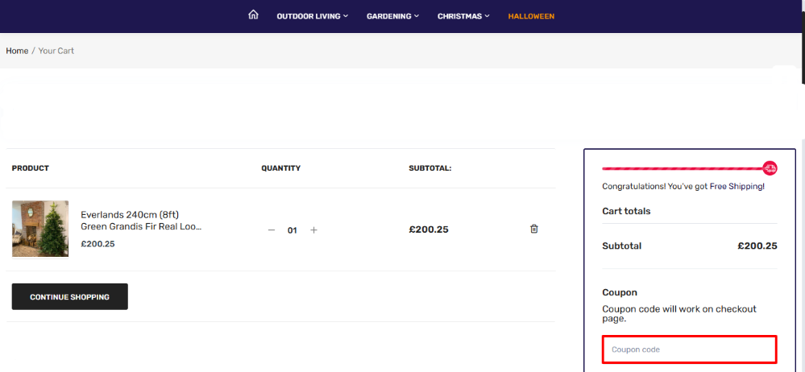This screenshot has width=805, height=372.
Task: Click the quantity value 01
Action: (293, 230)
